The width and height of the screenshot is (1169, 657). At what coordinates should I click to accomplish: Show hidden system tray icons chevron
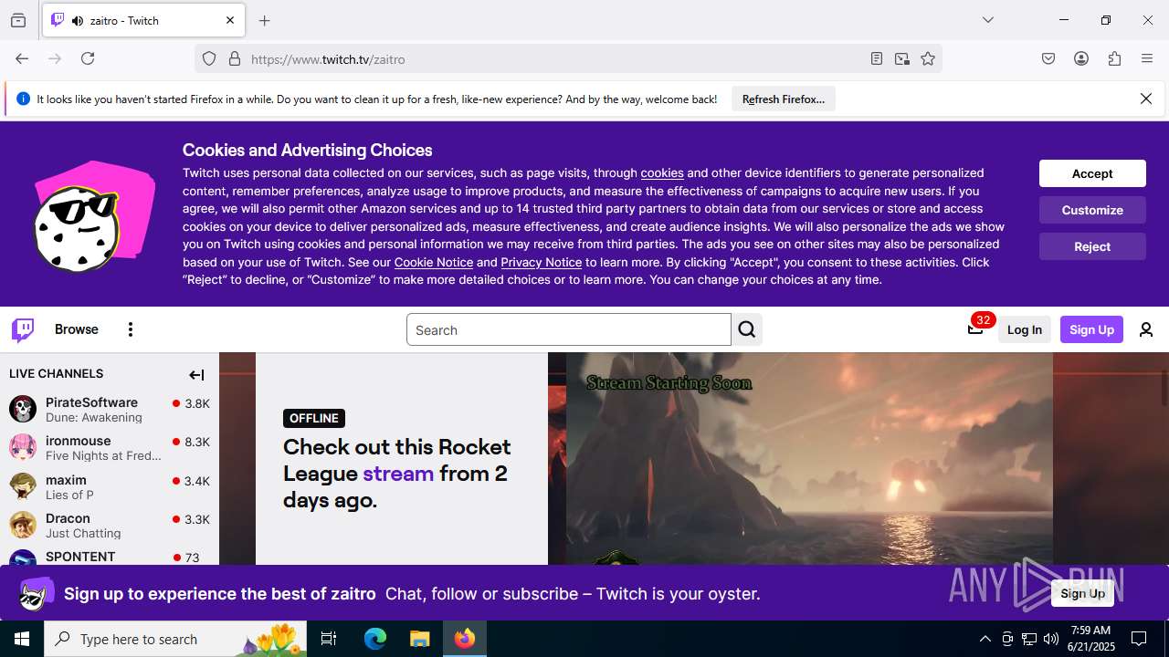(x=985, y=639)
